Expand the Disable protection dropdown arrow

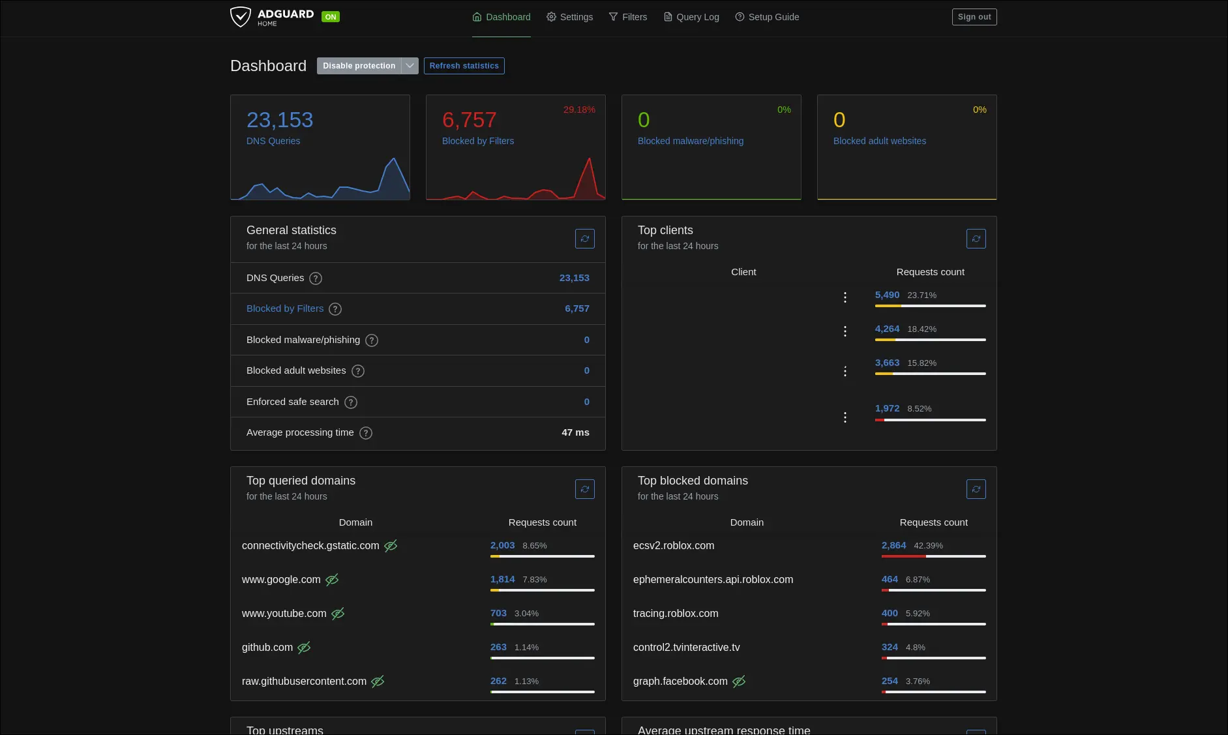pyautogui.click(x=410, y=65)
